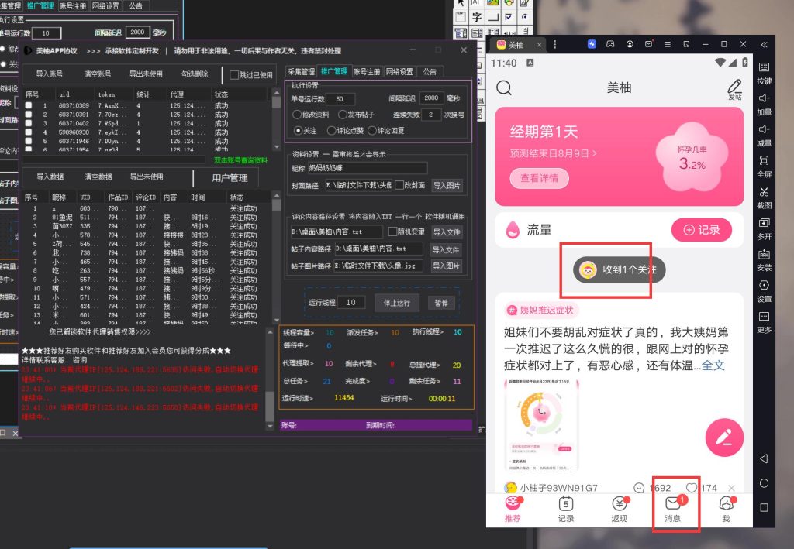794x549 pixels.
Task: Select the 评论点赞 radio button
Action: [332, 131]
